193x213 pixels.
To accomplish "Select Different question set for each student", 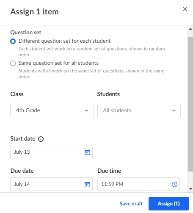I will [x=13, y=41].
